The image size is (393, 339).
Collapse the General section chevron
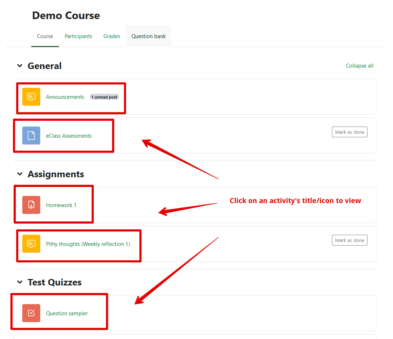[x=20, y=66]
